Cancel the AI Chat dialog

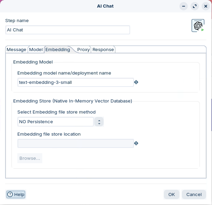pos(194,194)
